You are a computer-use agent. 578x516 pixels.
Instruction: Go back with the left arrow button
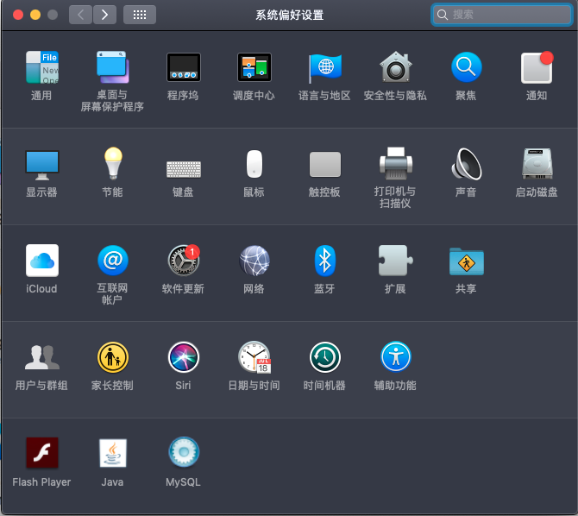(80, 15)
